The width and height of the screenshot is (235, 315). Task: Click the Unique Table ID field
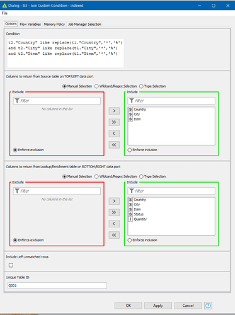click(57, 285)
